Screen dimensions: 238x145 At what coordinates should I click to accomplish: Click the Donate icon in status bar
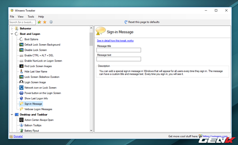click(x=11, y=136)
